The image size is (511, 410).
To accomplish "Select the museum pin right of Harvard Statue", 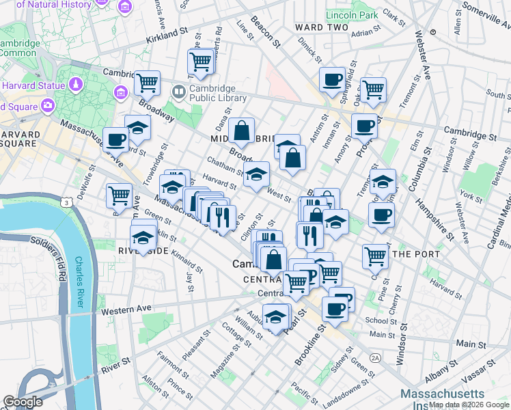I will (121, 93).
